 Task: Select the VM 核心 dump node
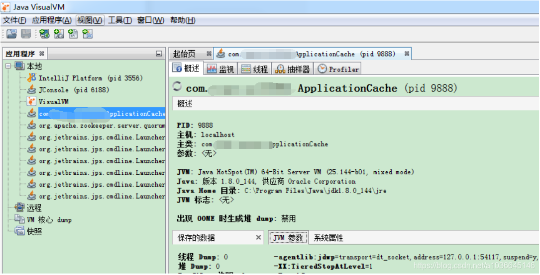point(49,220)
